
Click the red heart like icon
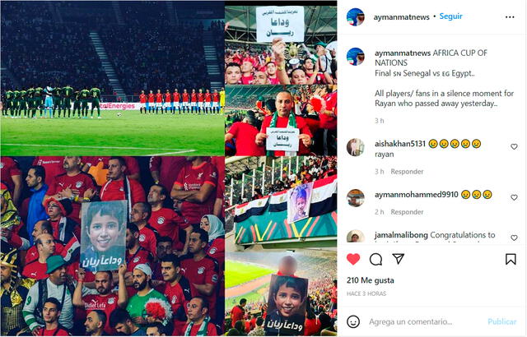(353, 259)
